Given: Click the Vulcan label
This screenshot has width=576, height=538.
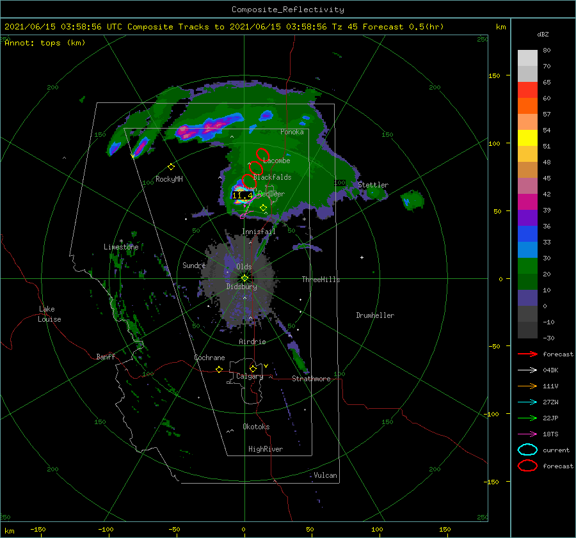Looking at the screenshot, I should point(325,475).
